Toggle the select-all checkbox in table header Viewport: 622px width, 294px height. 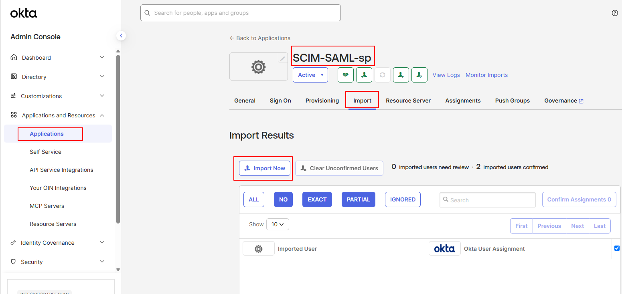point(617,248)
